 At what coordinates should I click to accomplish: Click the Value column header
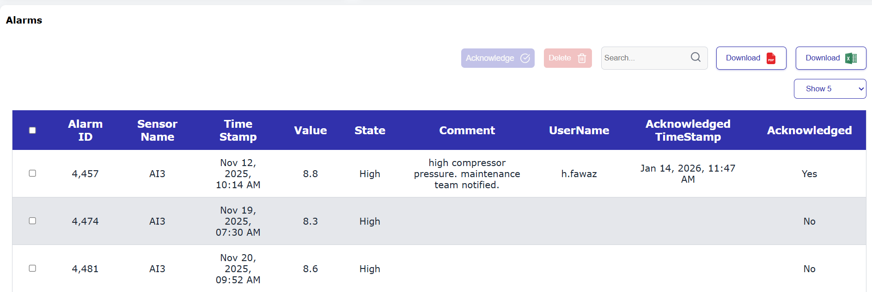(310, 131)
